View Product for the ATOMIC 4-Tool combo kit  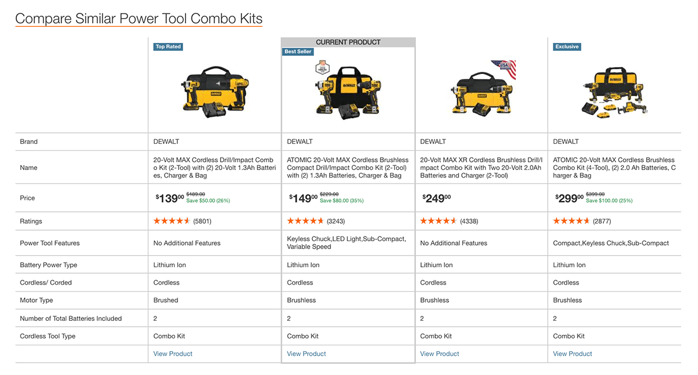(x=572, y=353)
